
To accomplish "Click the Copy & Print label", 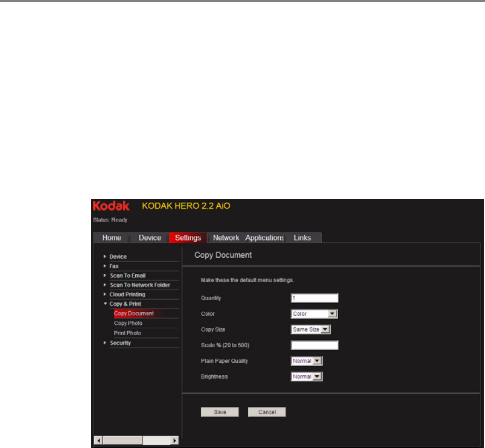I will (x=125, y=304).
